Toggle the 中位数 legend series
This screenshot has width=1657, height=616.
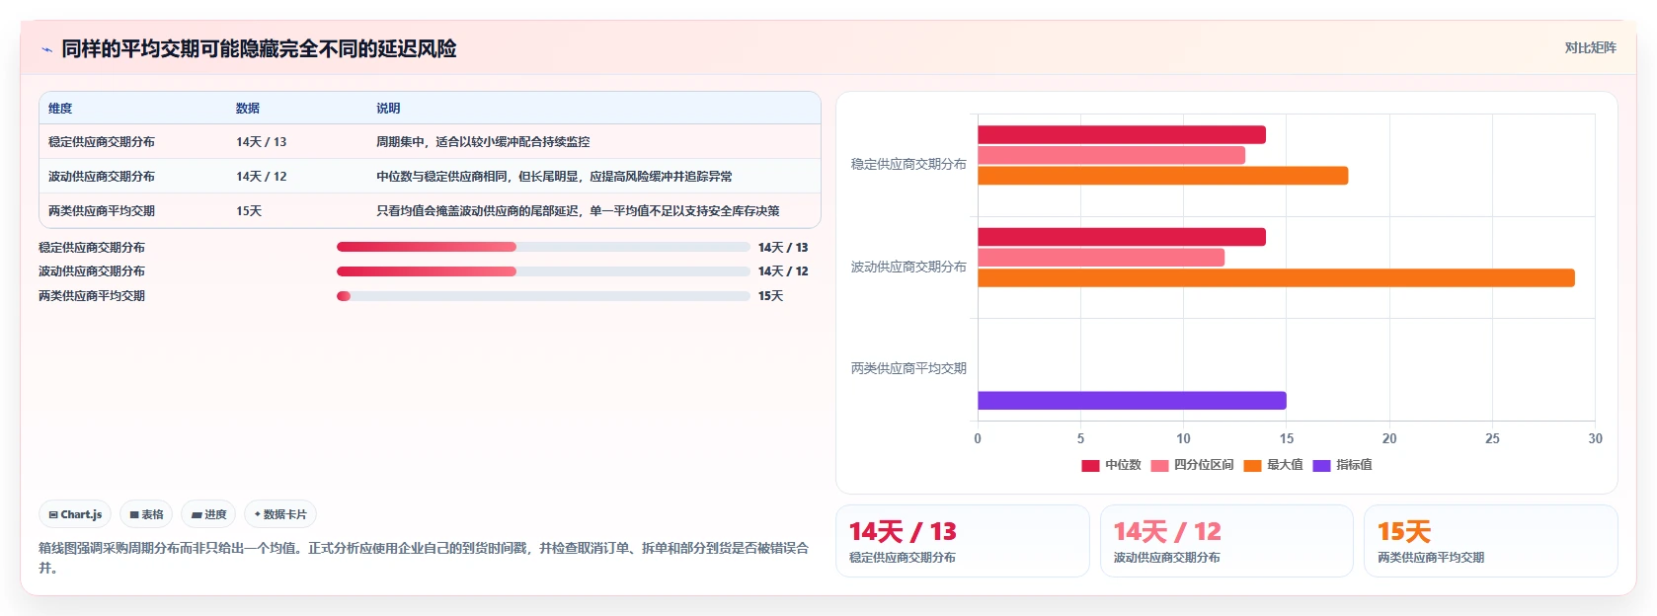click(x=1111, y=465)
